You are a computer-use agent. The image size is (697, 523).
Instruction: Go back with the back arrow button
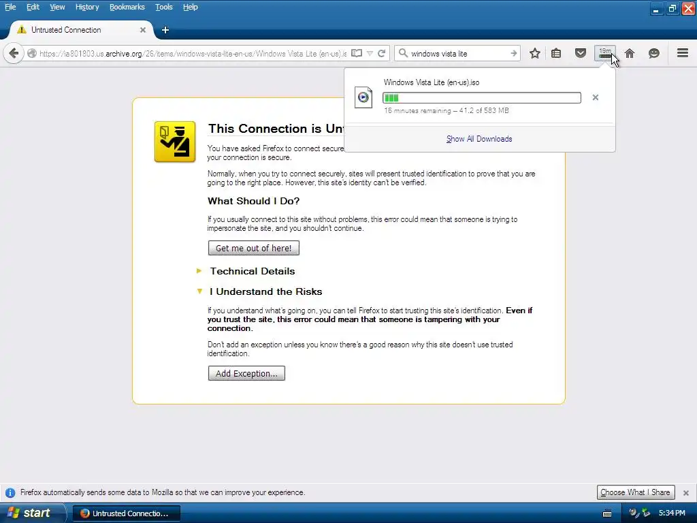point(14,53)
